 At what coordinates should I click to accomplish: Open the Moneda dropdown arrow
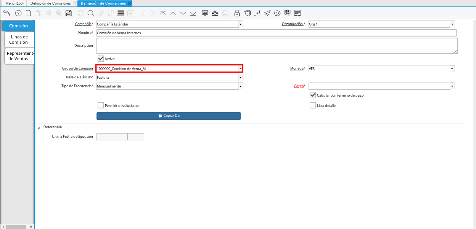[x=452, y=69]
